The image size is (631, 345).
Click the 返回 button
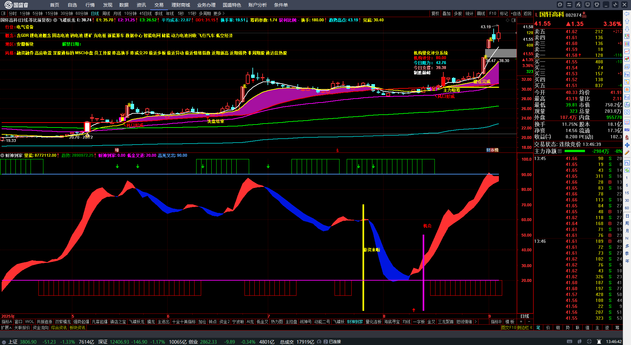[x=527, y=13]
